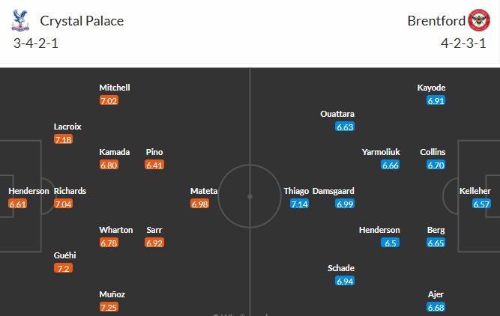Click Thiago's 7.14 rating badge
The image size is (500, 316).
(x=298, y=204)
